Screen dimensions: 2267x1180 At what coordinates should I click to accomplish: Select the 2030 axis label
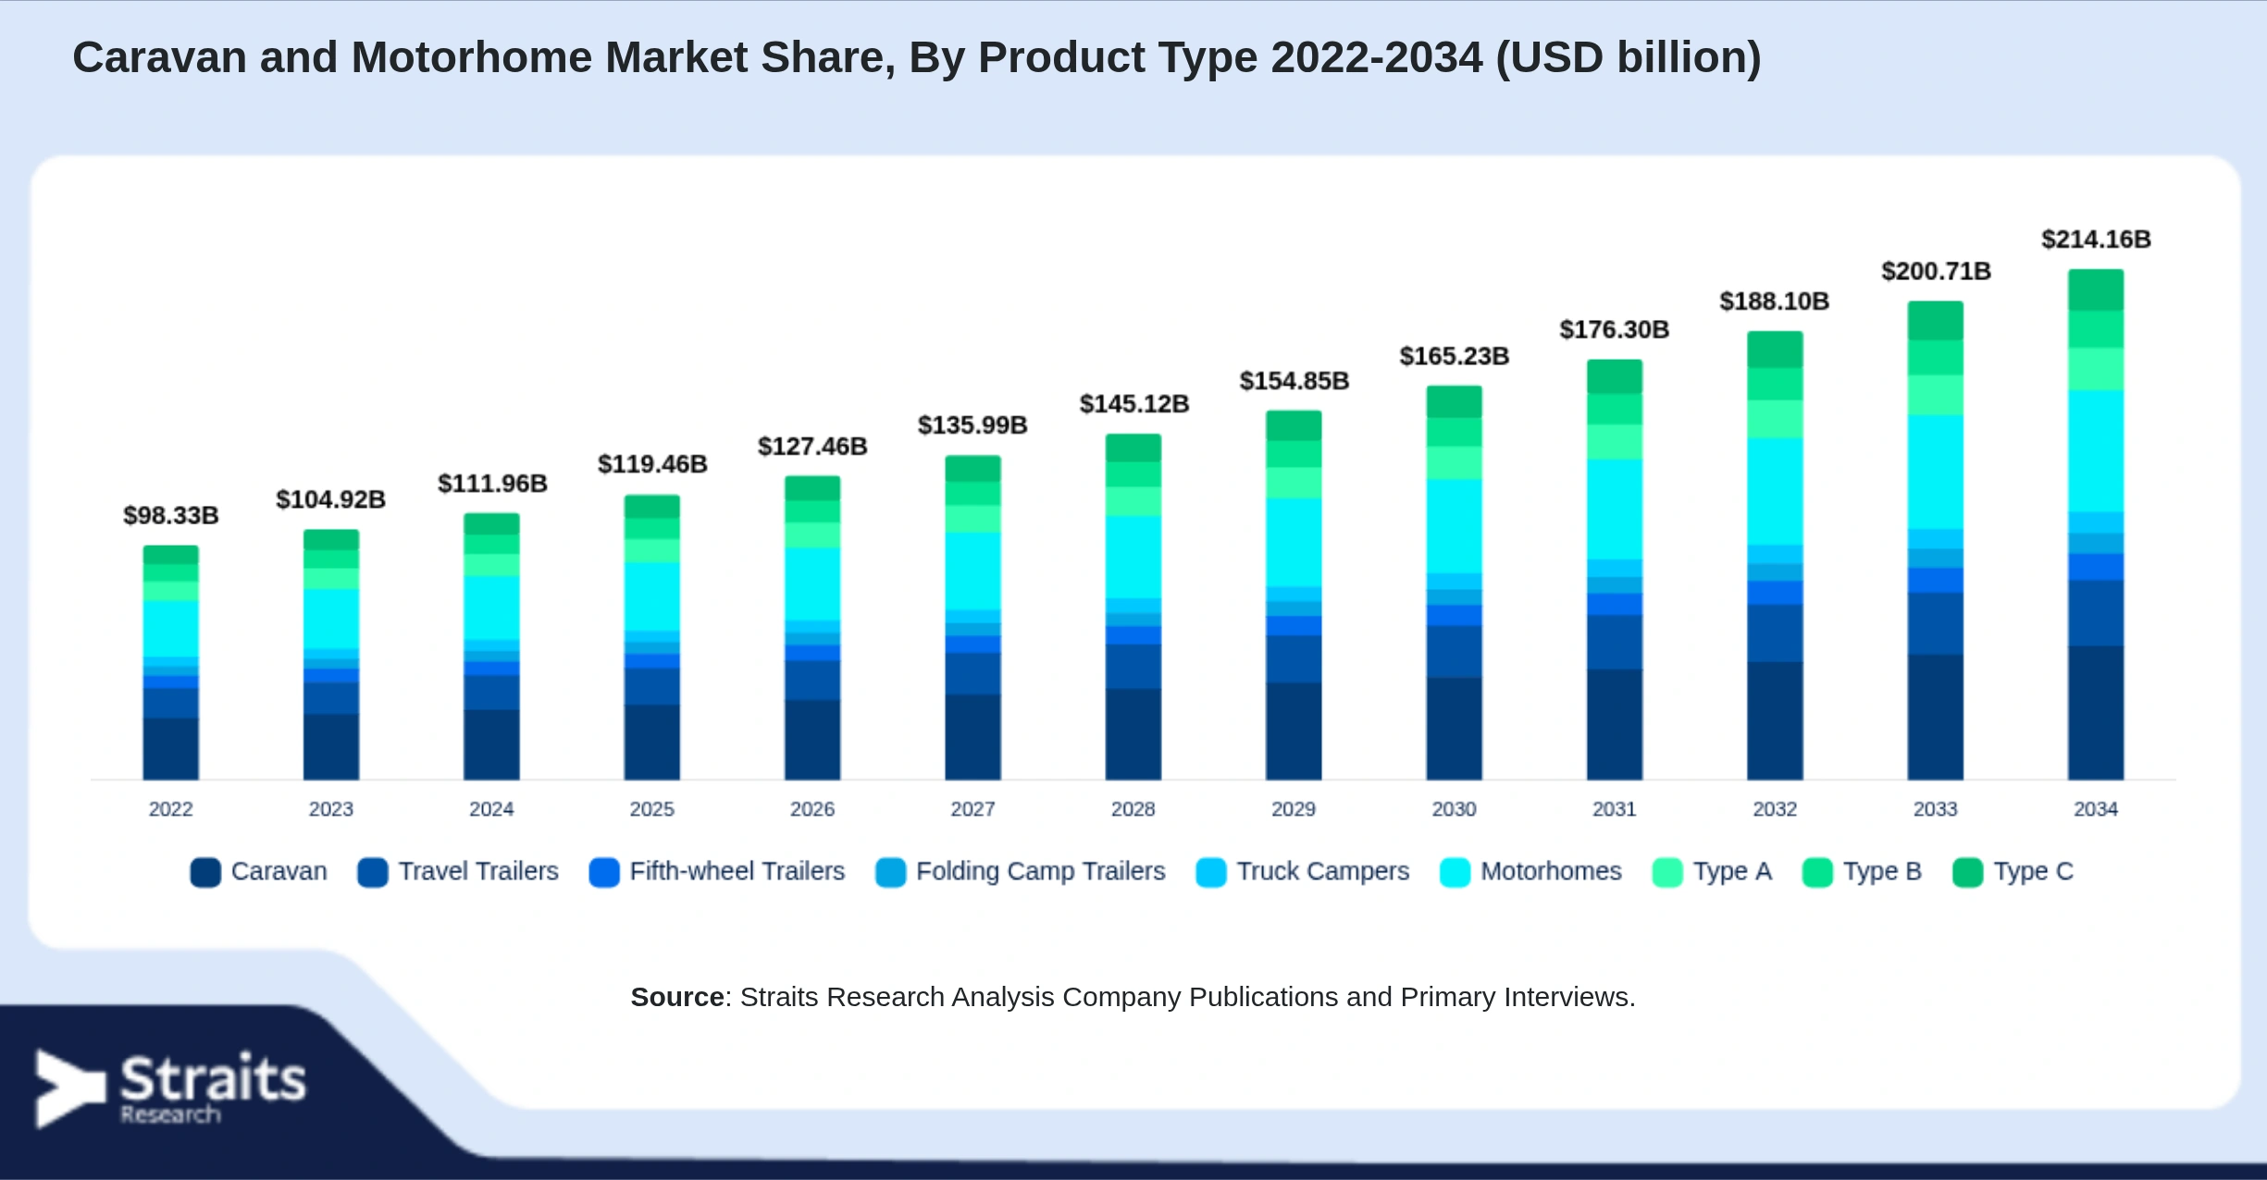[x=1454, y=809]
